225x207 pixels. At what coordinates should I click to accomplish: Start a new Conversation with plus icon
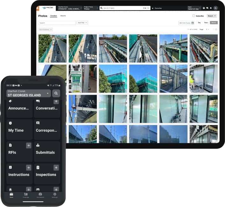click(x=56, y=101)
